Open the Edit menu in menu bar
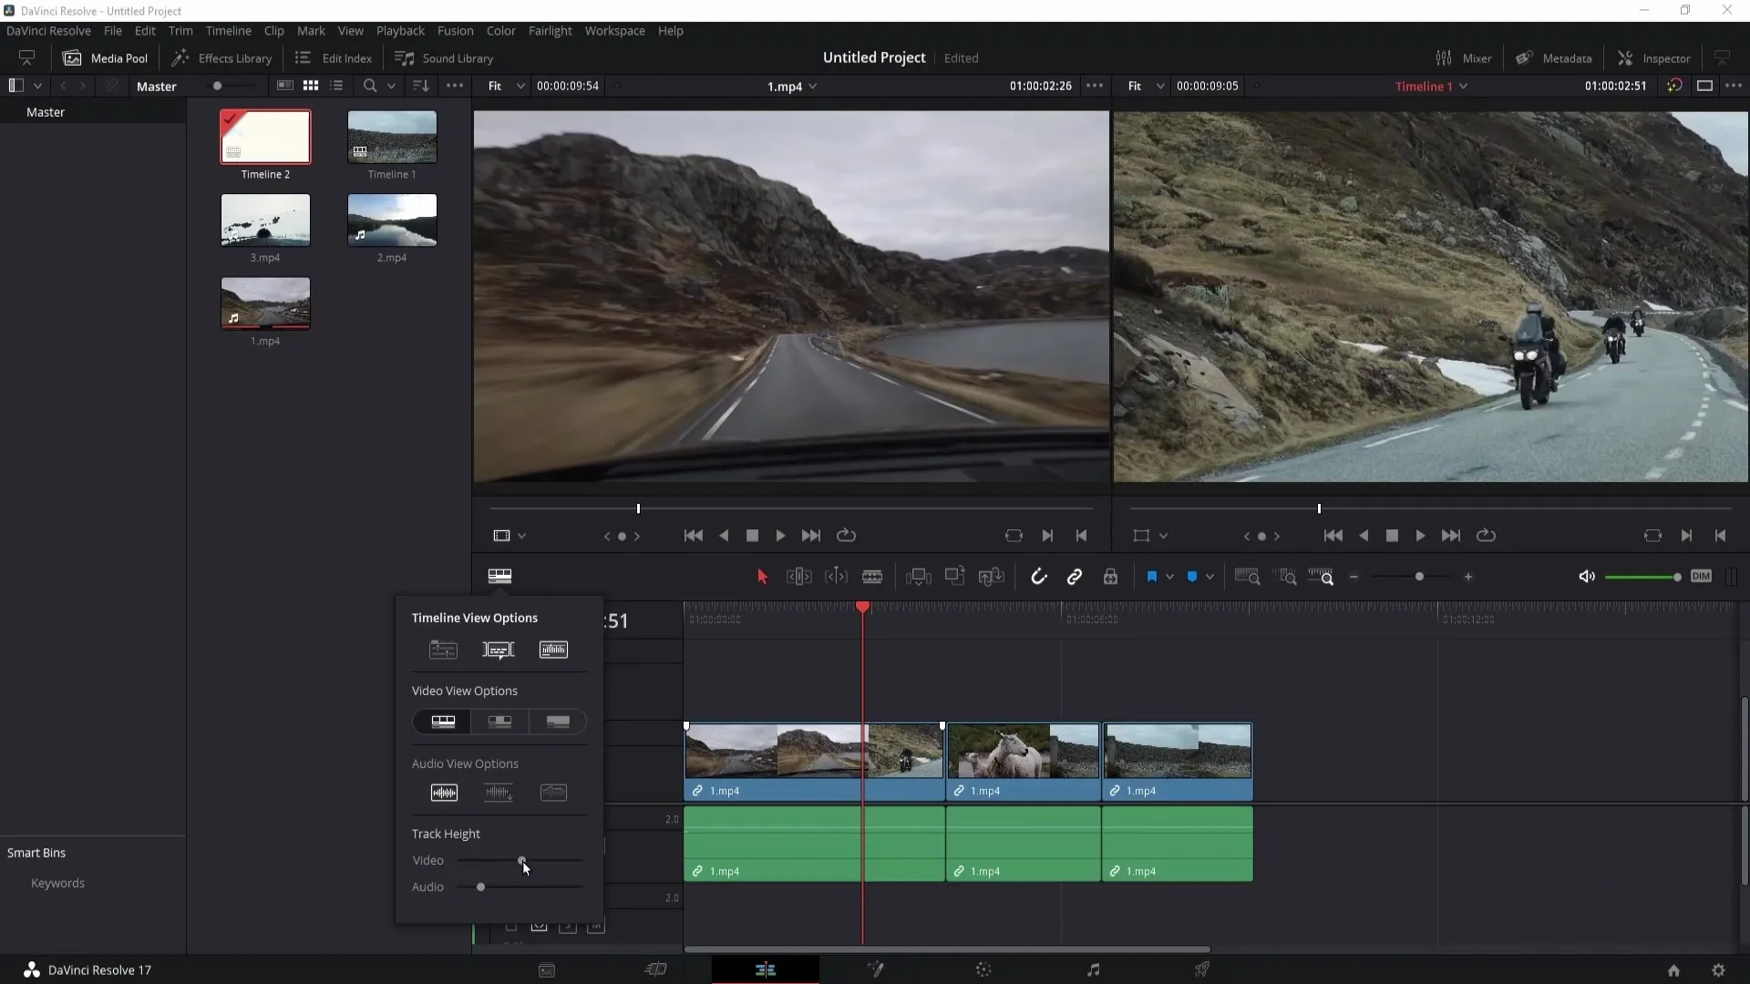Image resolution: width=1750 pixels, height=984 pixels. [144, 30]
